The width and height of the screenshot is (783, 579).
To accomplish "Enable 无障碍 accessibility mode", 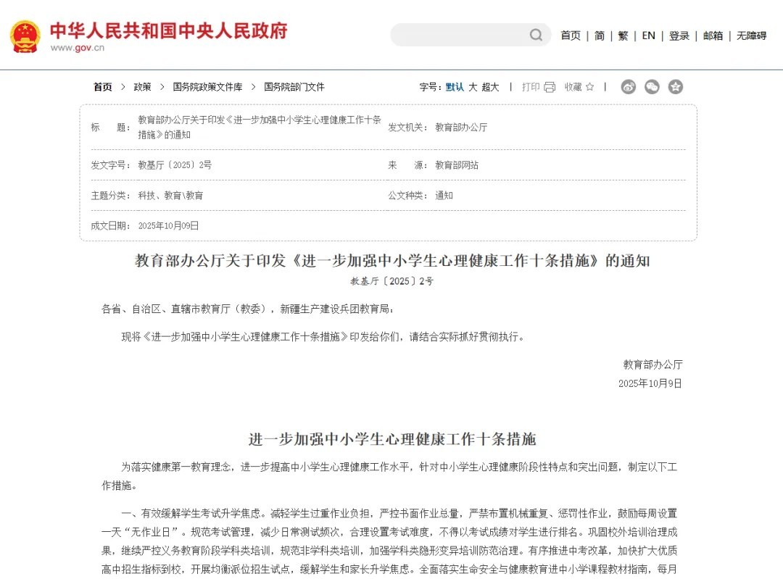I will click(x=752, y=36).
